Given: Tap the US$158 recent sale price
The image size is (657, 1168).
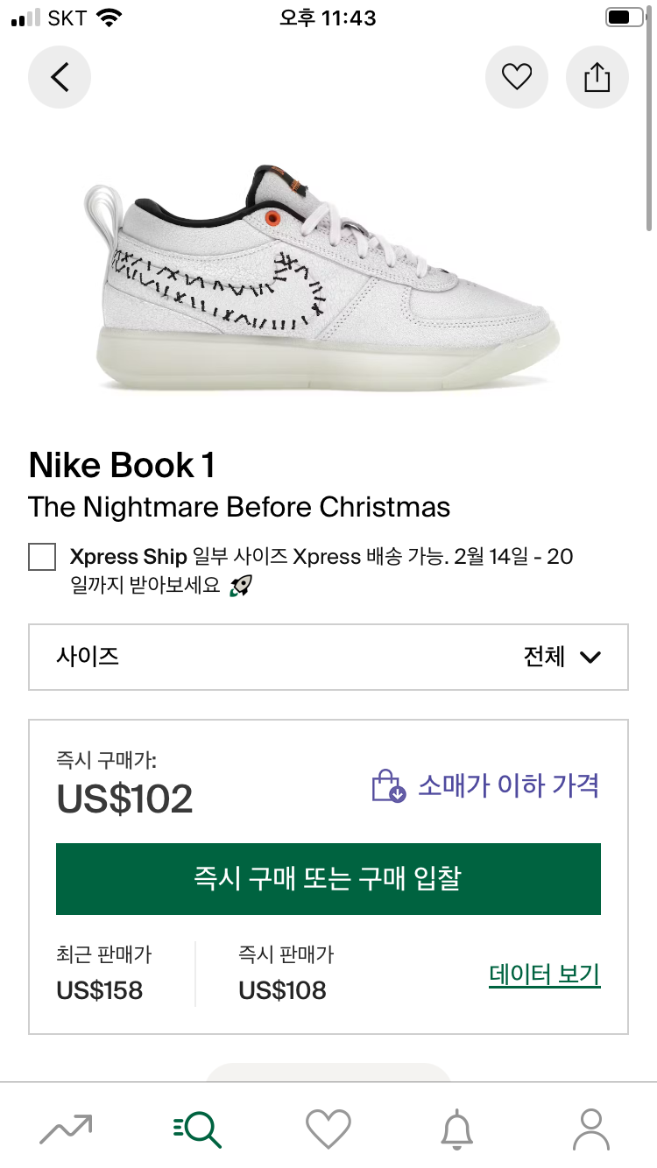Looking at the screenshot, I should [x=100, y=990].
